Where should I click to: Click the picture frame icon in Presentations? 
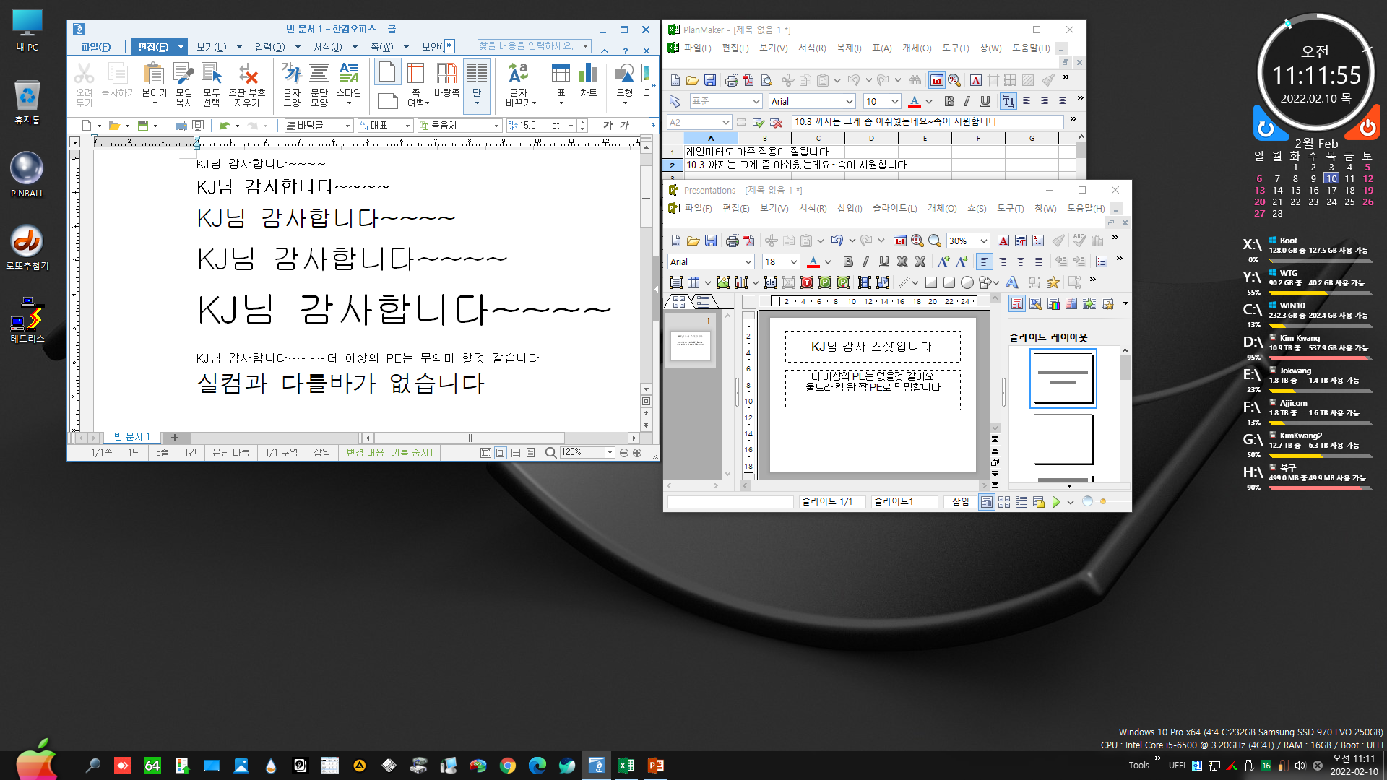pyautogui.click(x=722, y=282)
